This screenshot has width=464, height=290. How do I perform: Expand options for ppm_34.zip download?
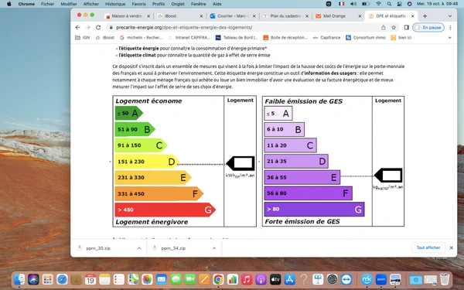click(214, 248)
